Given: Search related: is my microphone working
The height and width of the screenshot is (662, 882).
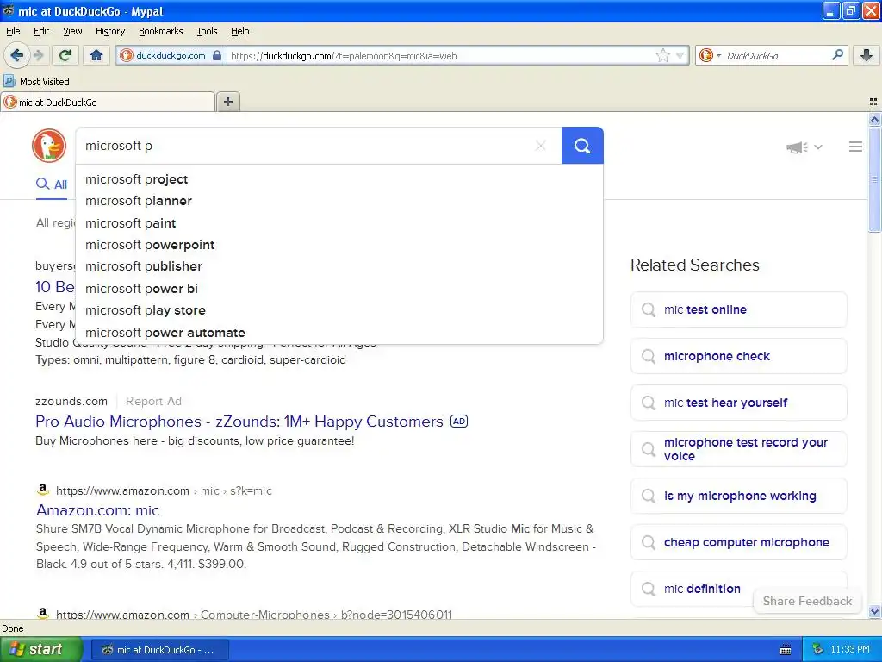Looking at the screenshot, I should (x=738, y=496).
